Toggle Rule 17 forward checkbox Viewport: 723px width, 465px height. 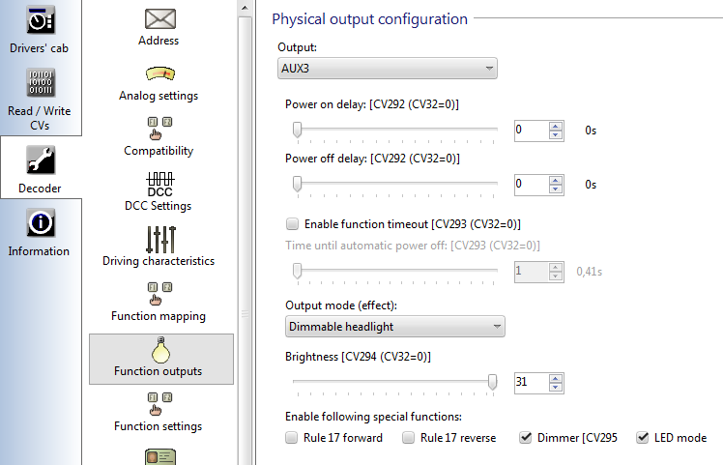(291, 437)
